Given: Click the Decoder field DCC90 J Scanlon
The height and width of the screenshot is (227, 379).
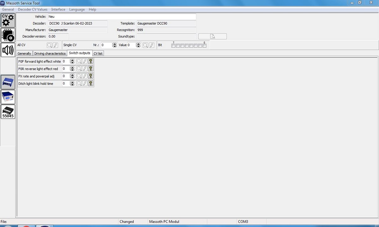Looking at the screenshot, I should [x=77, y=23].
